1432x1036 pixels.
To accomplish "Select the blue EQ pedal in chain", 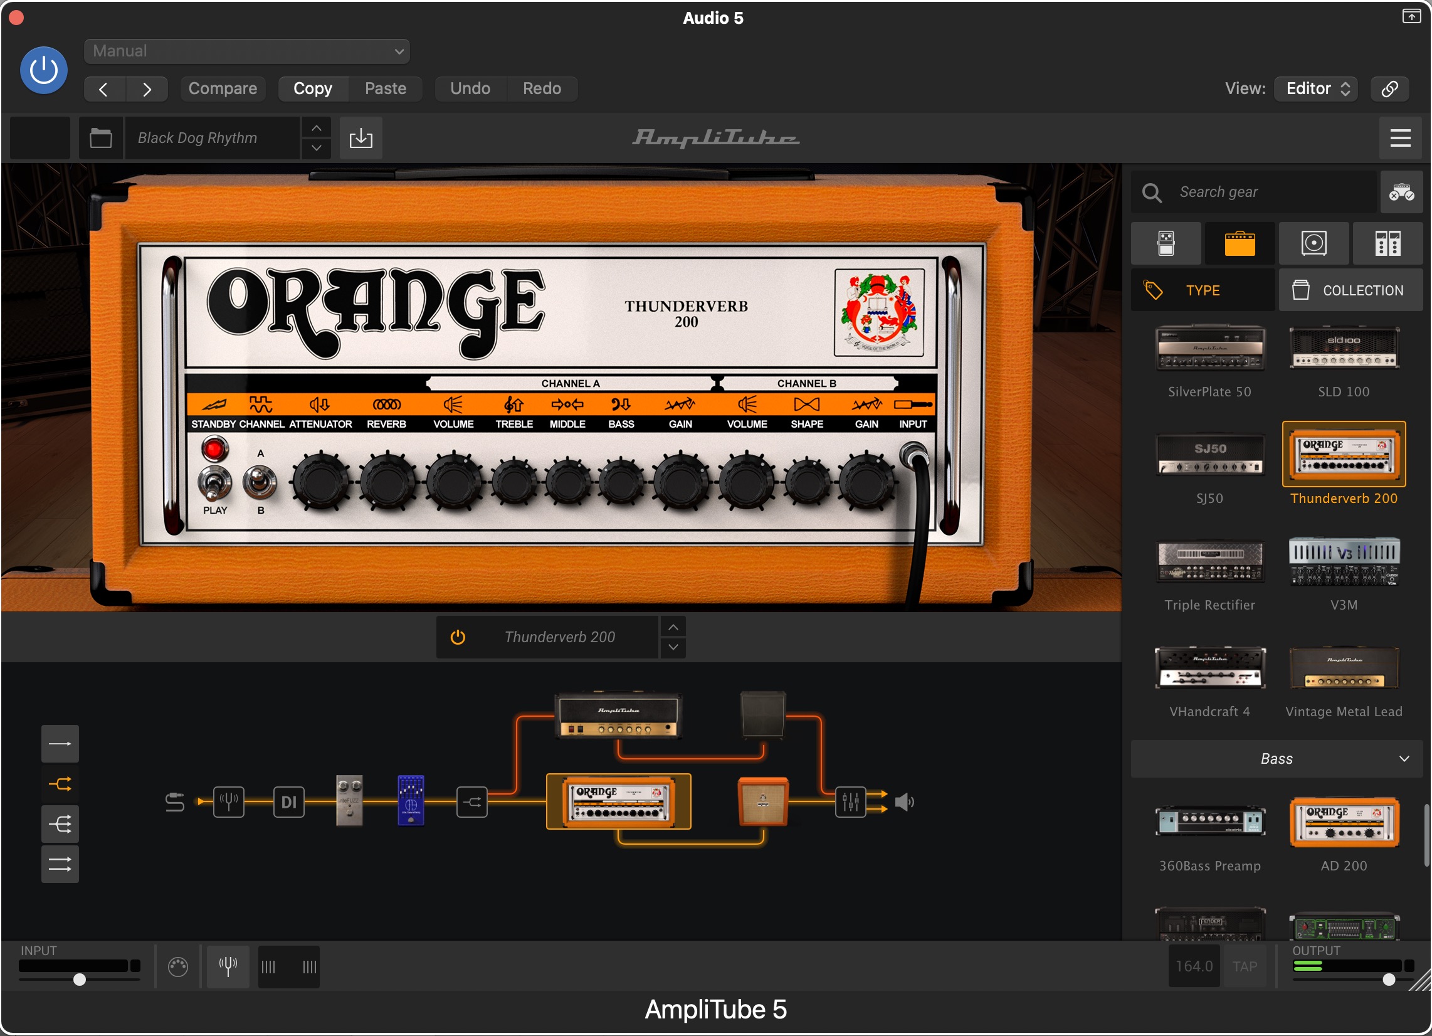I will point(411,800).
